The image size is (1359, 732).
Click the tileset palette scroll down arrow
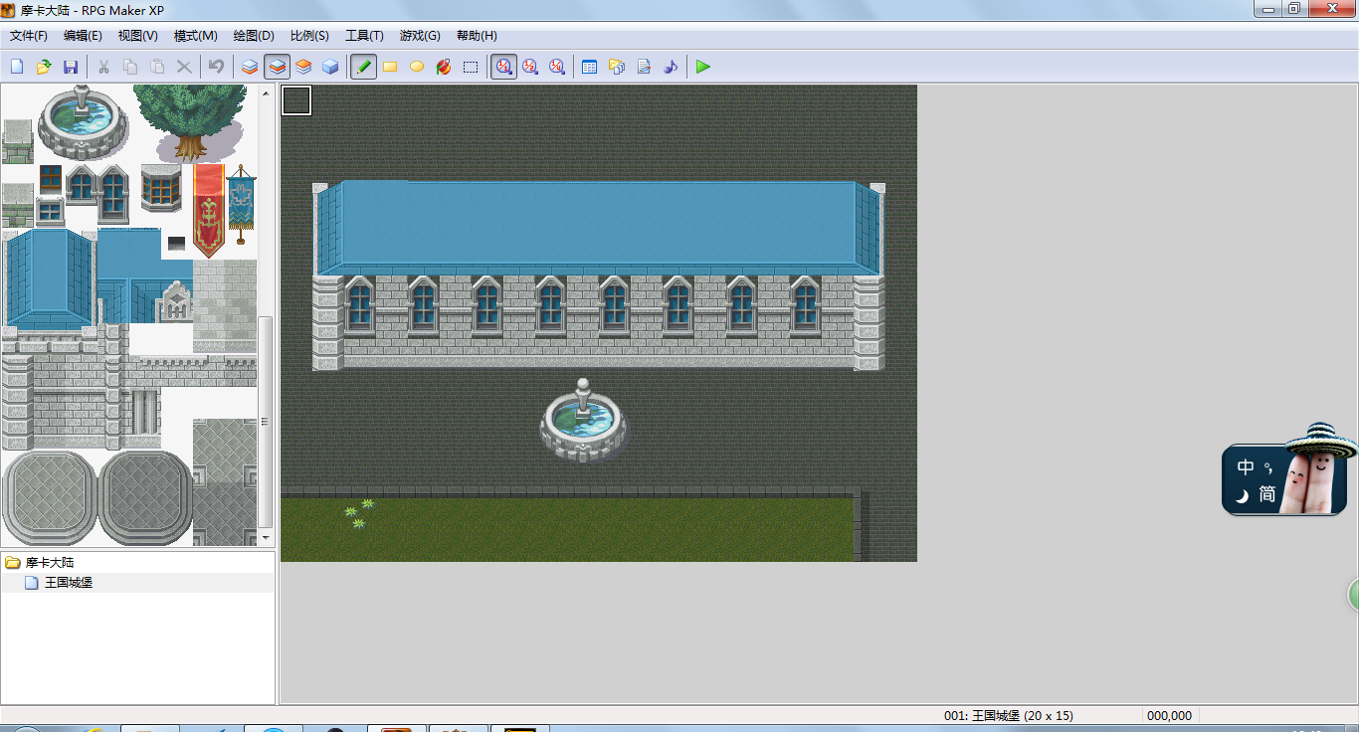[x=266, y=538]
